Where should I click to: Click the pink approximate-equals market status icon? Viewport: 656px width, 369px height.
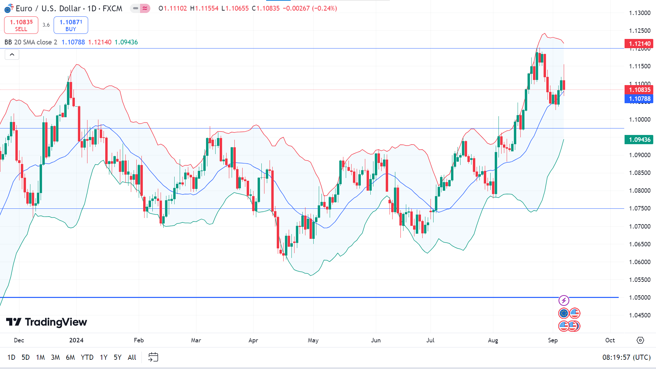click(145, 8)
